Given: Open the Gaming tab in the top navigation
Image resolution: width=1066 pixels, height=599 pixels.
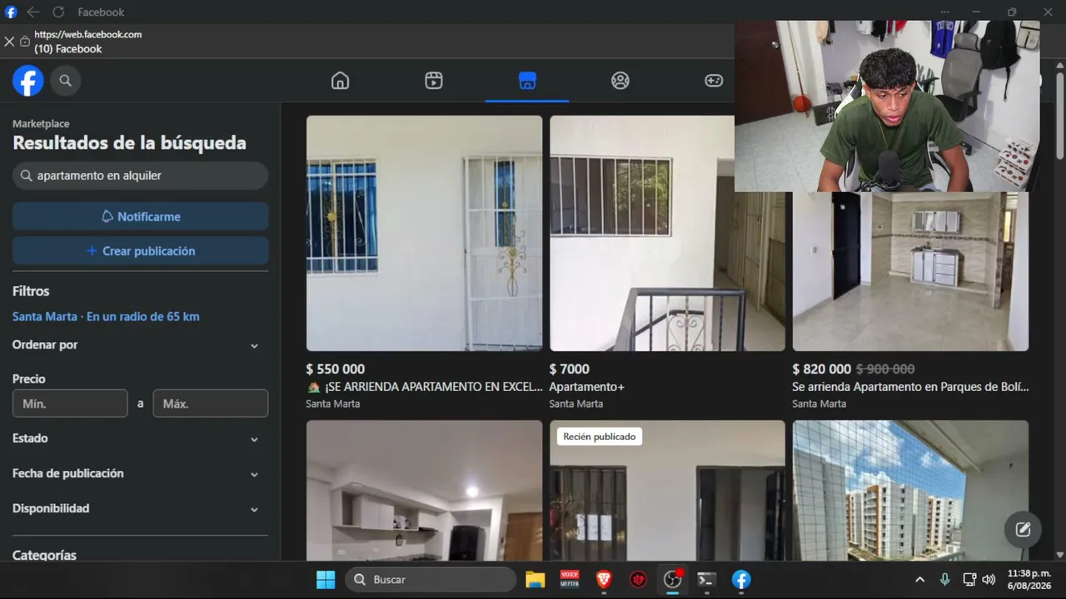Looking at the screenshot, I should 714,81.
